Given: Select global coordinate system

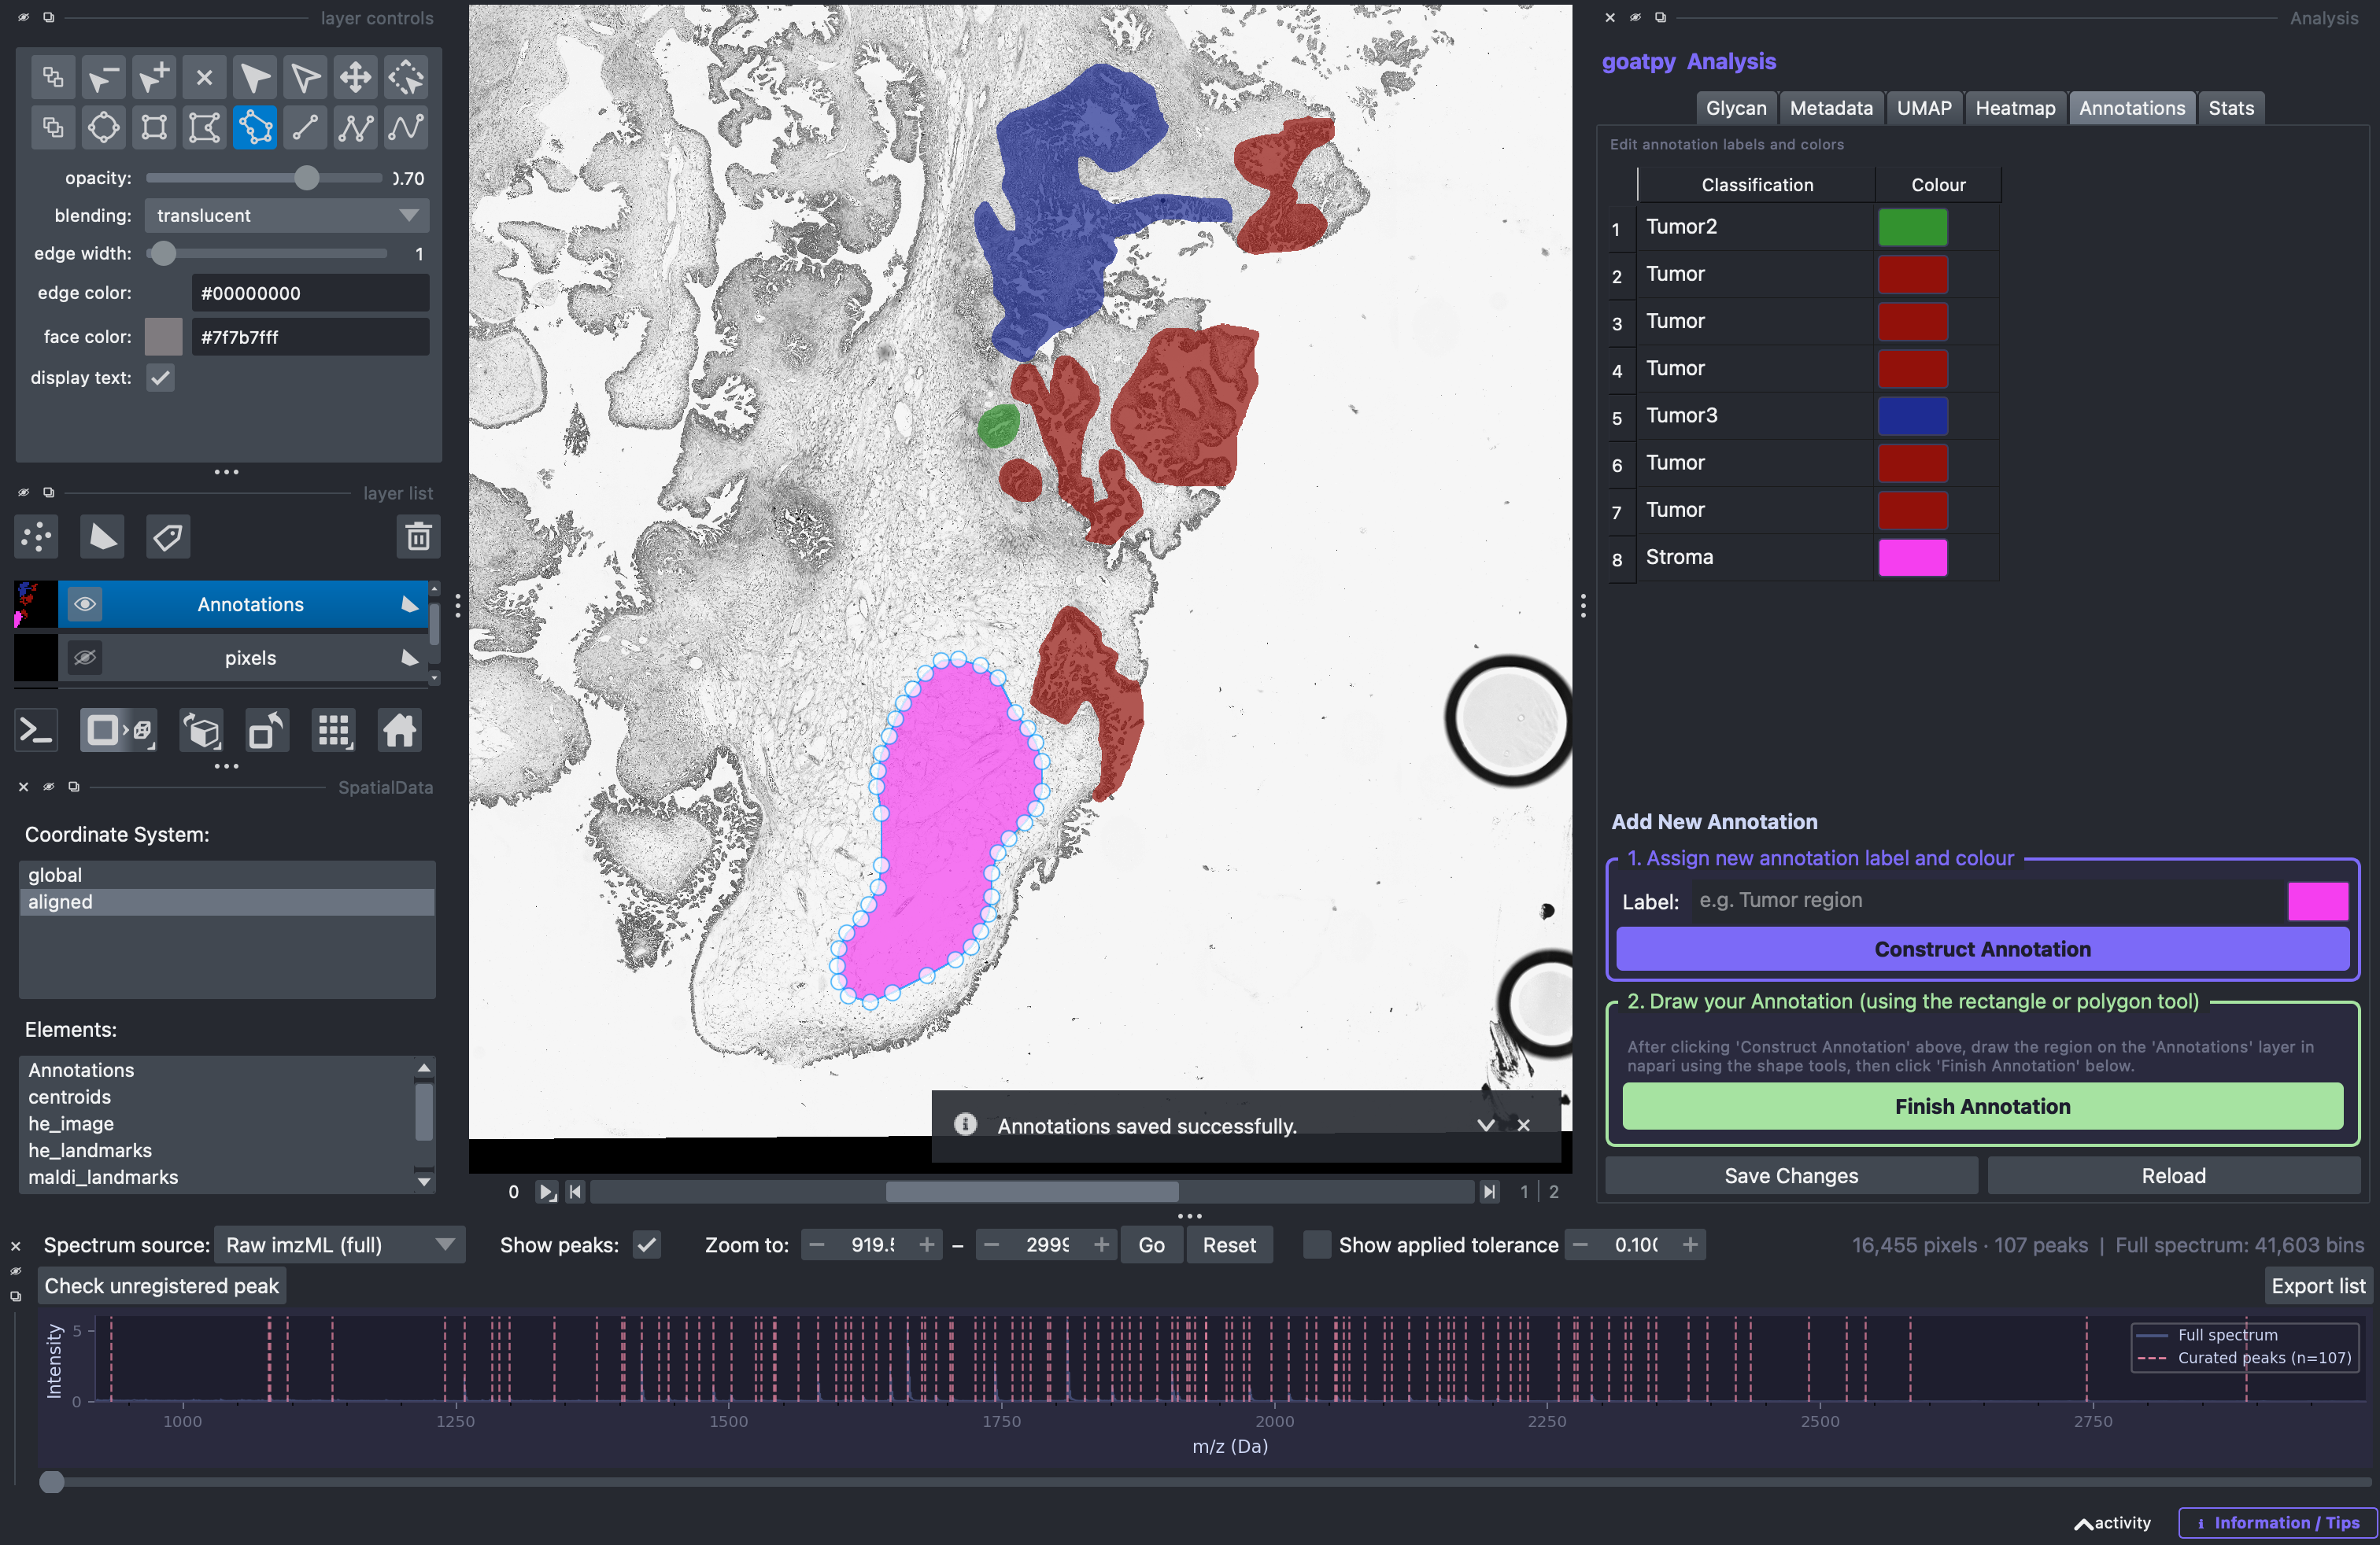Looking at the screenshot, I should (227, 875).
